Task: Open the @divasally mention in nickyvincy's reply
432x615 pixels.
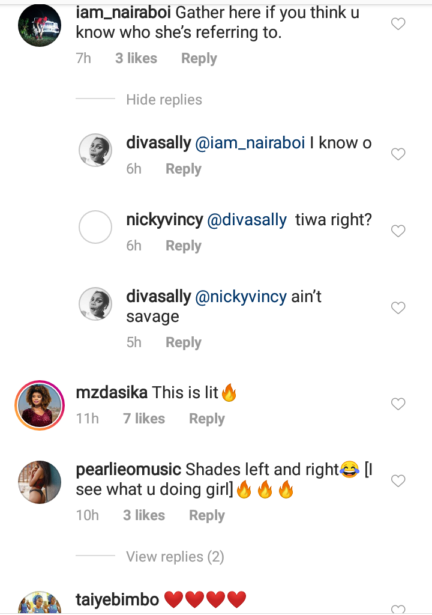Action: click(x=247, y=220)
